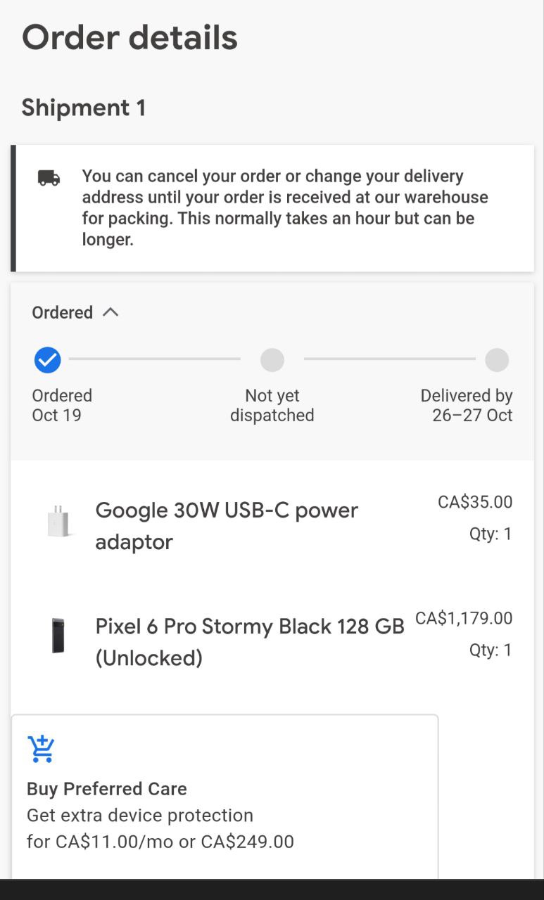Viewport: 544px width, 900px height.
Task: Click the Ordered status header label
Action: point(63,312)
